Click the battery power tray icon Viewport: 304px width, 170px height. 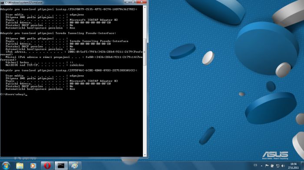[272, 166]
